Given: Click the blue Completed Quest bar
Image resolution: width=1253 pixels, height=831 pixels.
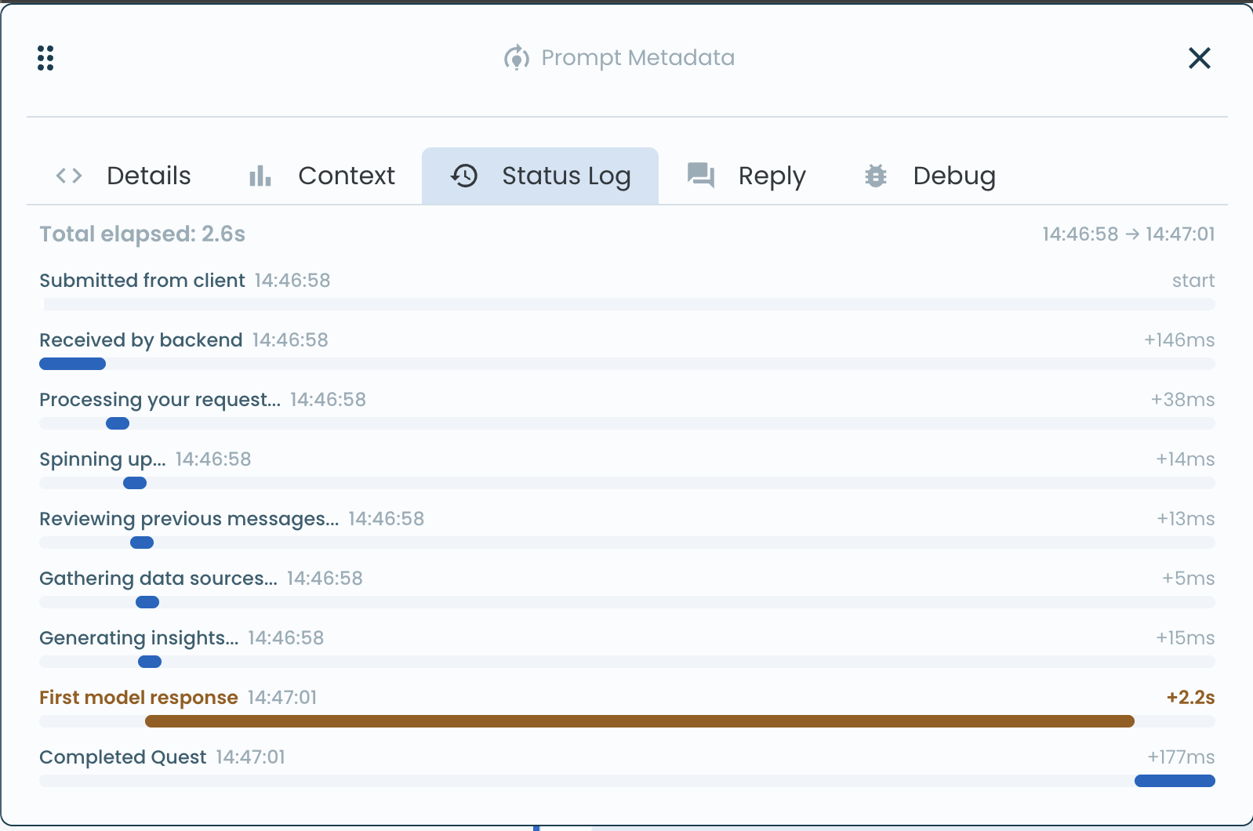Looking at the screenshot, I should tap(1175, 781).
